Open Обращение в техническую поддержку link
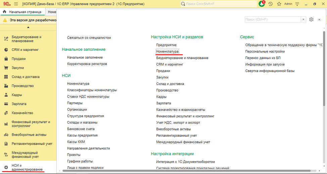The width and height of the screenshot is (327, 174). pyautogui.click(x=284, y=45)
